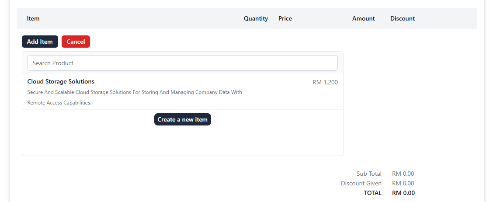
Task: Click the Sub Total RM 0.00 value
Action: [x=403, y=174]
